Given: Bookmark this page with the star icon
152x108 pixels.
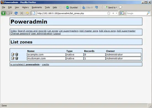Looking at the screenshot, I should click(109, 13).
